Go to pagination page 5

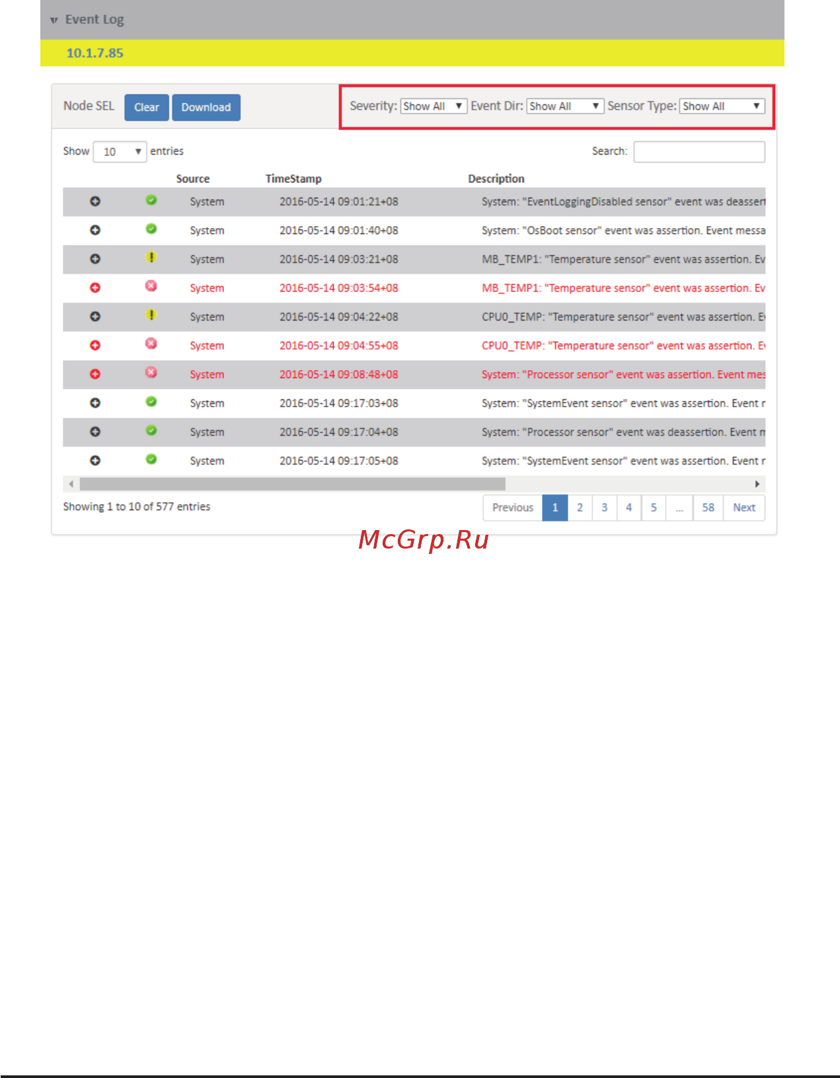click(x=654, y=508)
